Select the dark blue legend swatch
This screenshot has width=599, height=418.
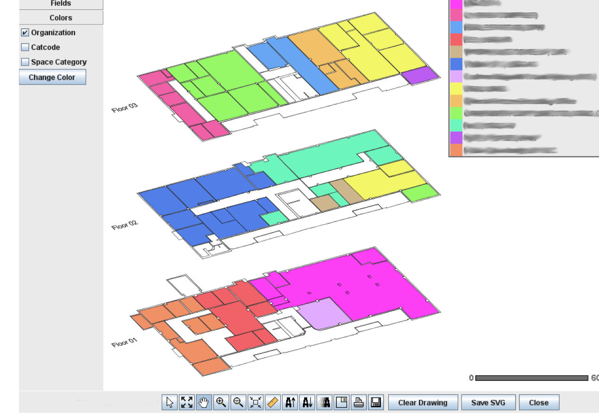(456, 64)
